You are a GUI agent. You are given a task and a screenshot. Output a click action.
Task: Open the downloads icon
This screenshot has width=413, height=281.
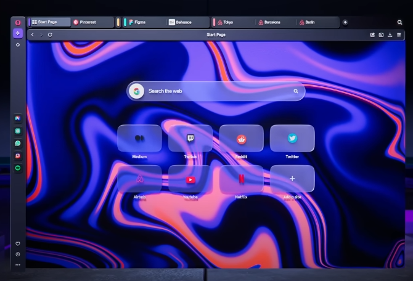point(390,35)
